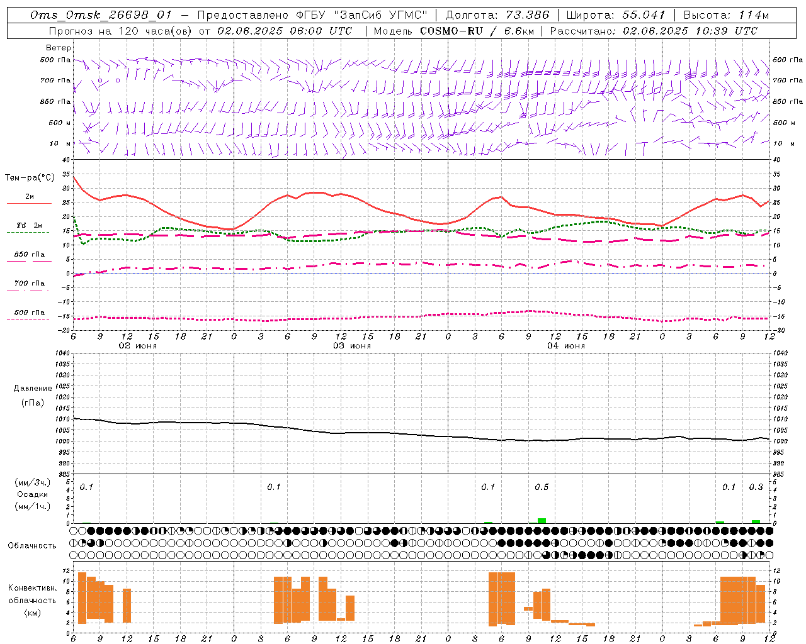Click the green precipitation bar below 0.5
Image resolution: width=806 pixels, height=644 pixels.
coord(542,521)
